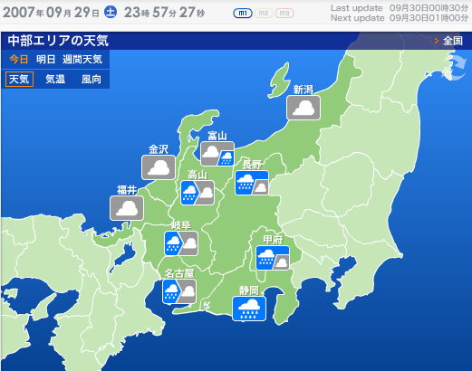Click the 静岡 city label
This screenshot has height=371, width=472.
pos(249,290)
